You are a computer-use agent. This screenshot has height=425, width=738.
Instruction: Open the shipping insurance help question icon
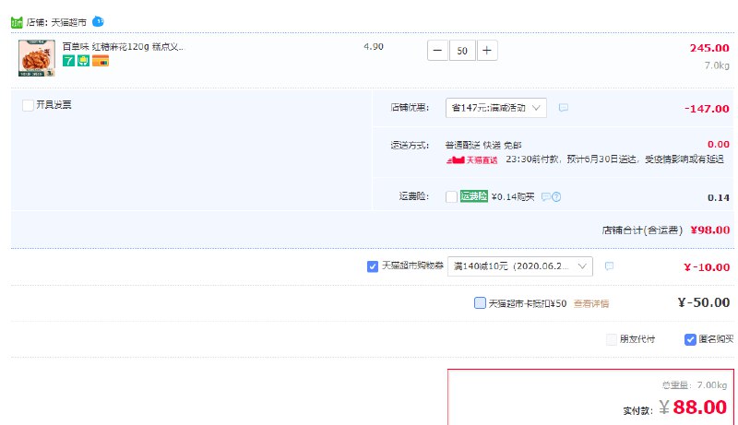[556, 197]
